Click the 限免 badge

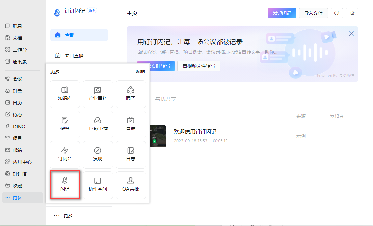point(92,10)
